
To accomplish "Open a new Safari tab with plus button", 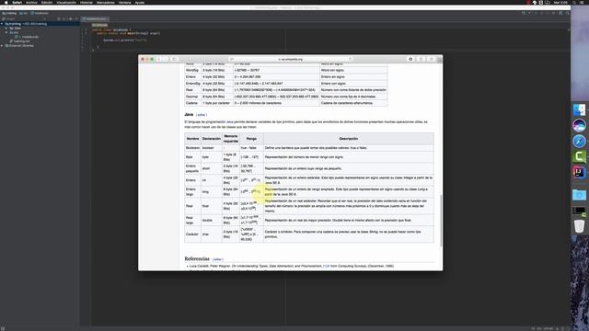I will tap(440, 59).
